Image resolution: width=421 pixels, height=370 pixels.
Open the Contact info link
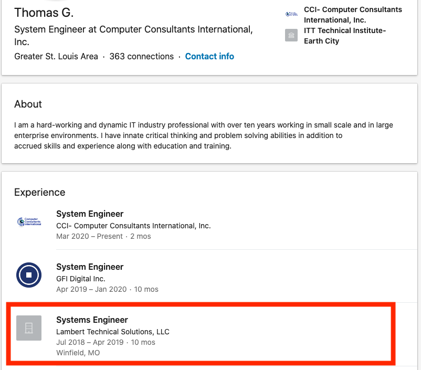click(x=209, y=56)
